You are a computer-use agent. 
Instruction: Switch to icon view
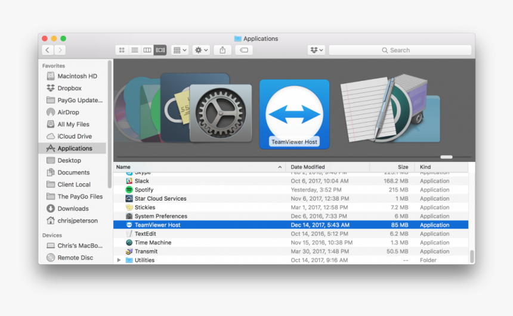pyautogui.click(x=122, y=50)
